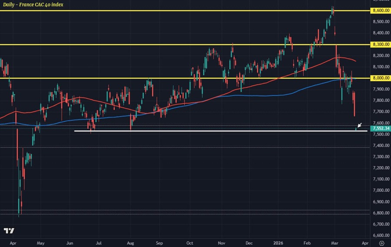Click the 6,700.00 price axis value
This screenshot has width=391, height=247.
tap(381, 224)
